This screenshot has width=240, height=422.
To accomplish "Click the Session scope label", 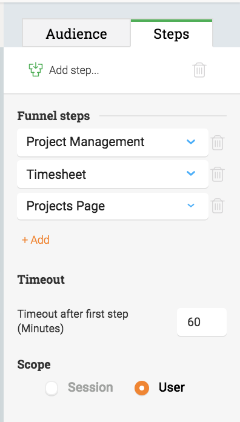I will [90, 387].
